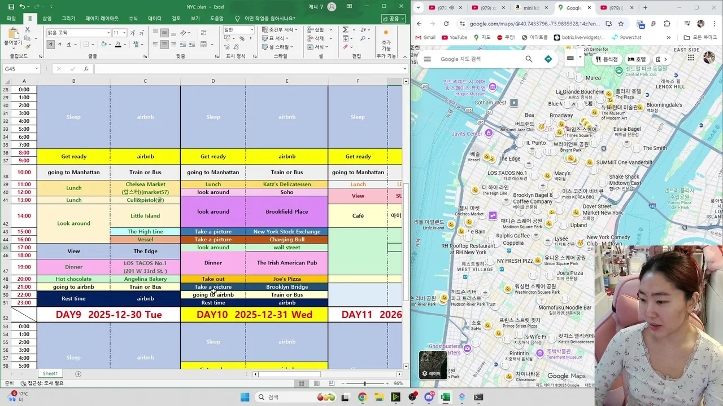
Task: Select the Katz's Delicatessen cell
Action: pyautogui.click(x=287, y=184)
